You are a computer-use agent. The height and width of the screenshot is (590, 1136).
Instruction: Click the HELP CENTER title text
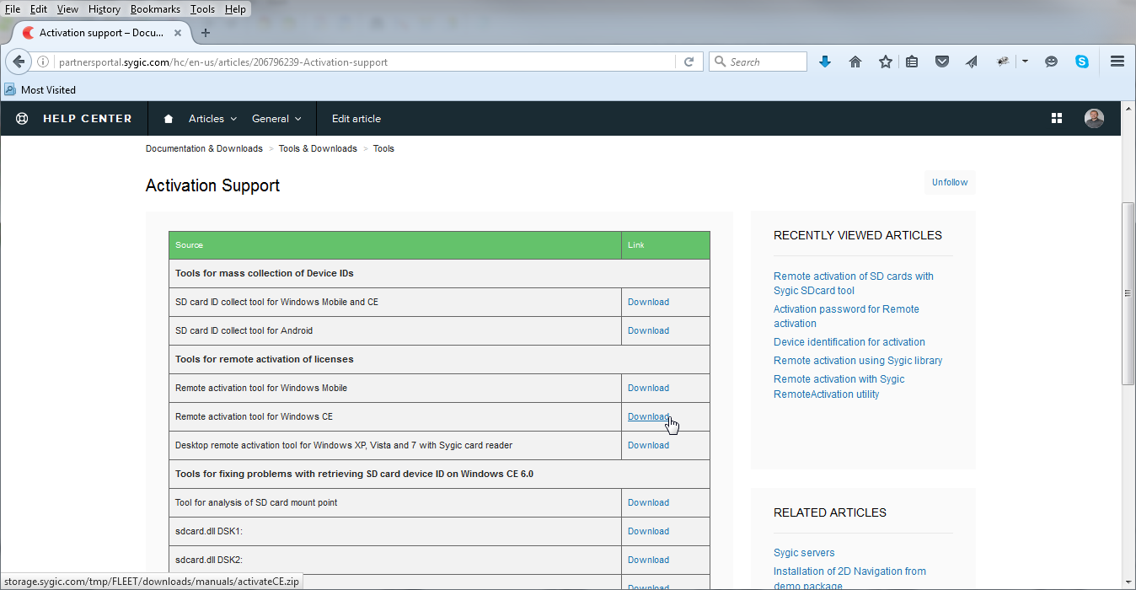coord(88,119)
